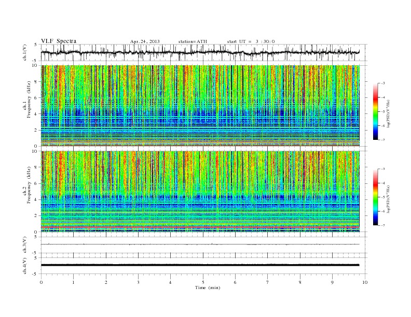
Task: Click the "-7" tick on ch.2 colorbar
Action: tap(383, 225)
